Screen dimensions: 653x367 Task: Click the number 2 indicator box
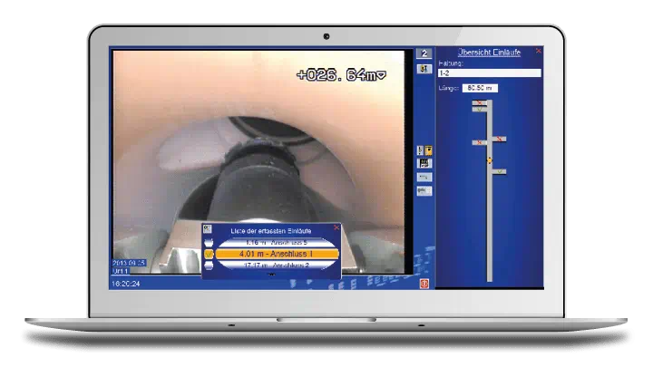point(424,53)
